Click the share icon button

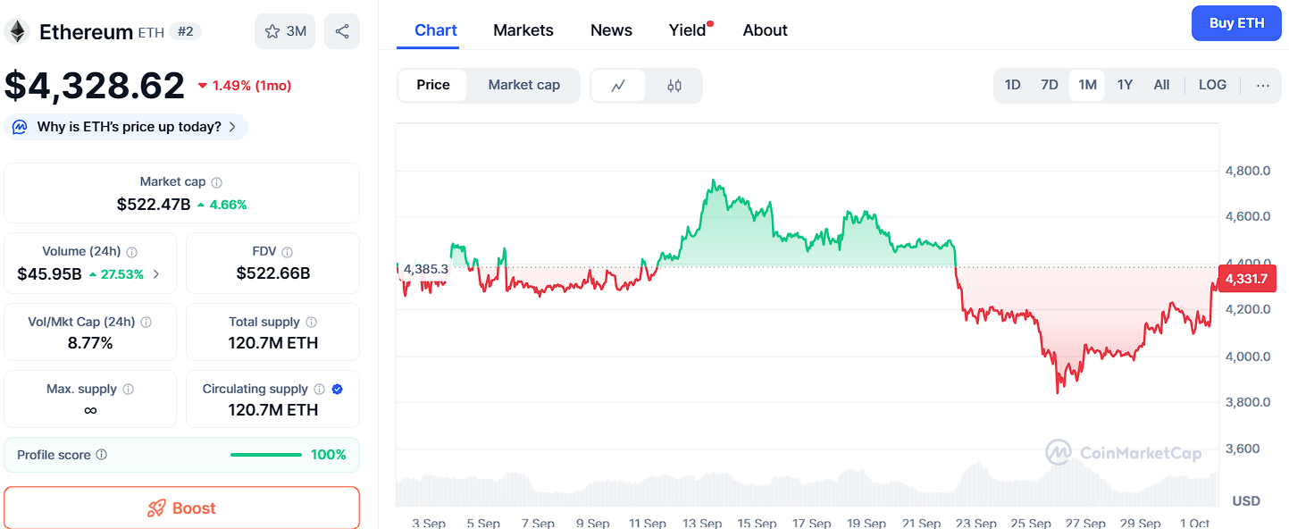(x=342, y=31)
